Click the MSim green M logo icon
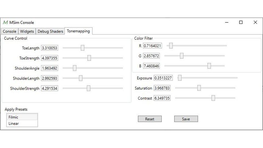Viewport: 263px width, 148px height. (x=5, y=22)
